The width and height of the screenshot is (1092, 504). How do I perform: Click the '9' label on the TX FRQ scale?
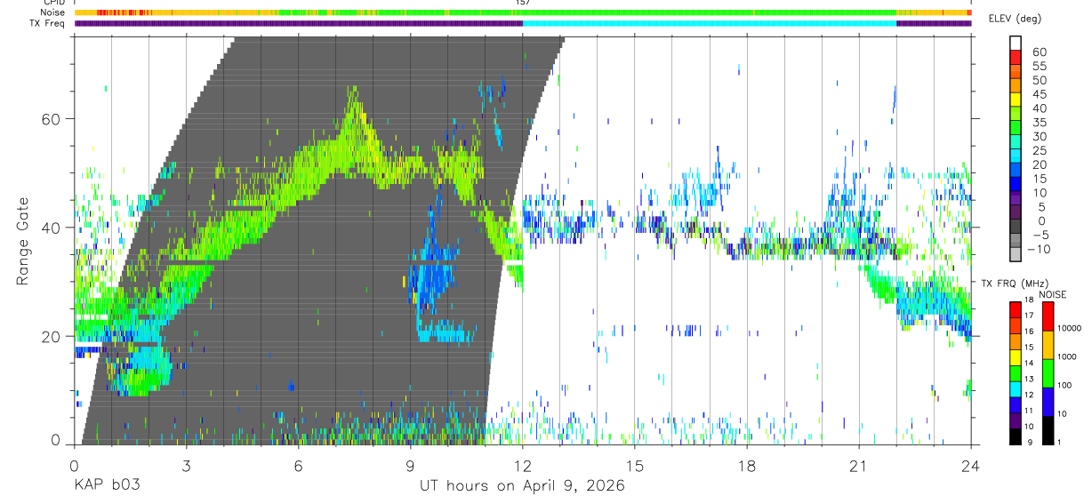click(x=1030, y=443)
